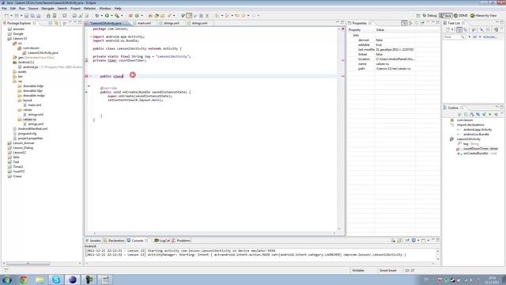Switch to the Debug perspective
Screen dimensions: 506x285
[x=429, y=16]
